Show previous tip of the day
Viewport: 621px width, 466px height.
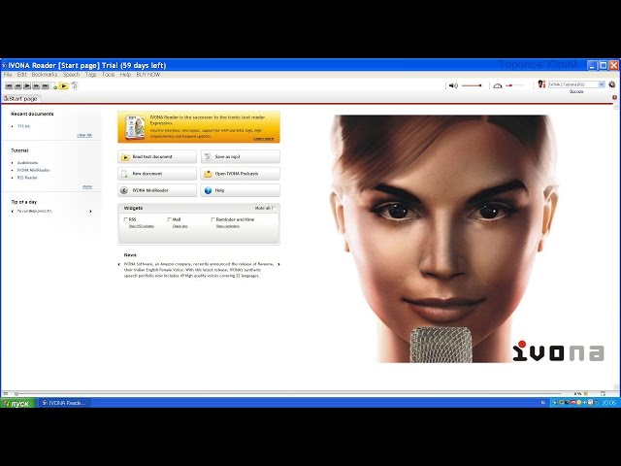coord(13,212)
